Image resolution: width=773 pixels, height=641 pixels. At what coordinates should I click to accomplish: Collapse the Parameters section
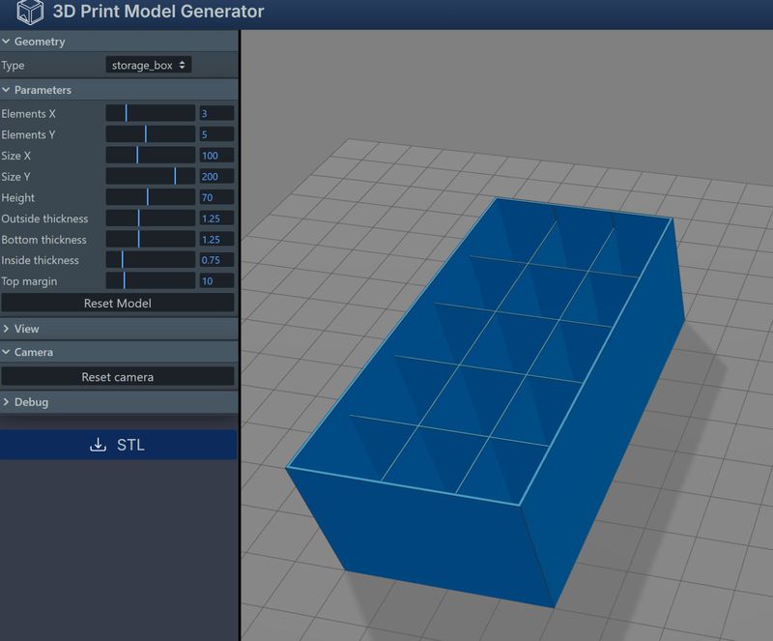click(43, 89)
